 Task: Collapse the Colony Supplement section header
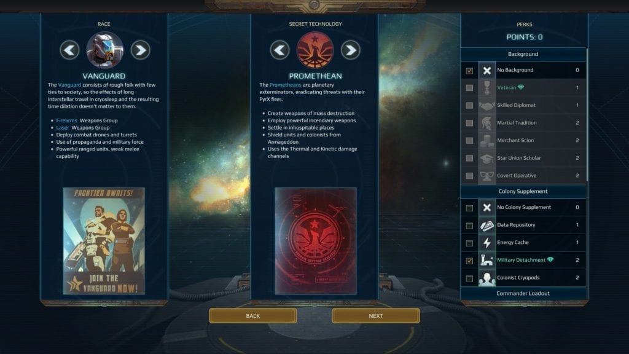pyautogui.click(x=523, y=192)
